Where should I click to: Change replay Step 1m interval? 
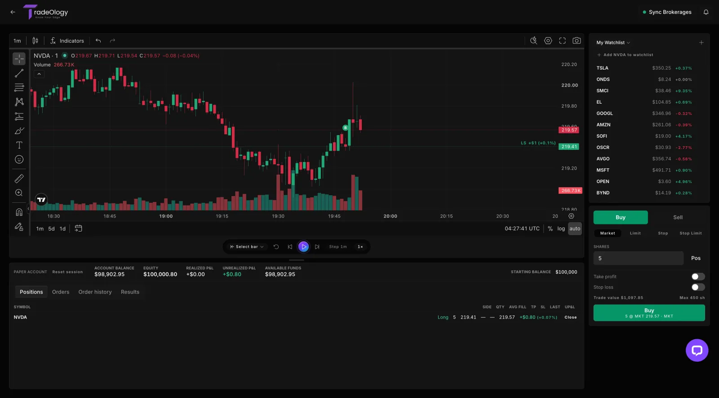click(338, 247)
